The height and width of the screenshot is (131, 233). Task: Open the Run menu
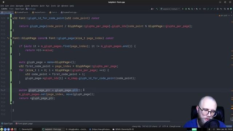48,6
